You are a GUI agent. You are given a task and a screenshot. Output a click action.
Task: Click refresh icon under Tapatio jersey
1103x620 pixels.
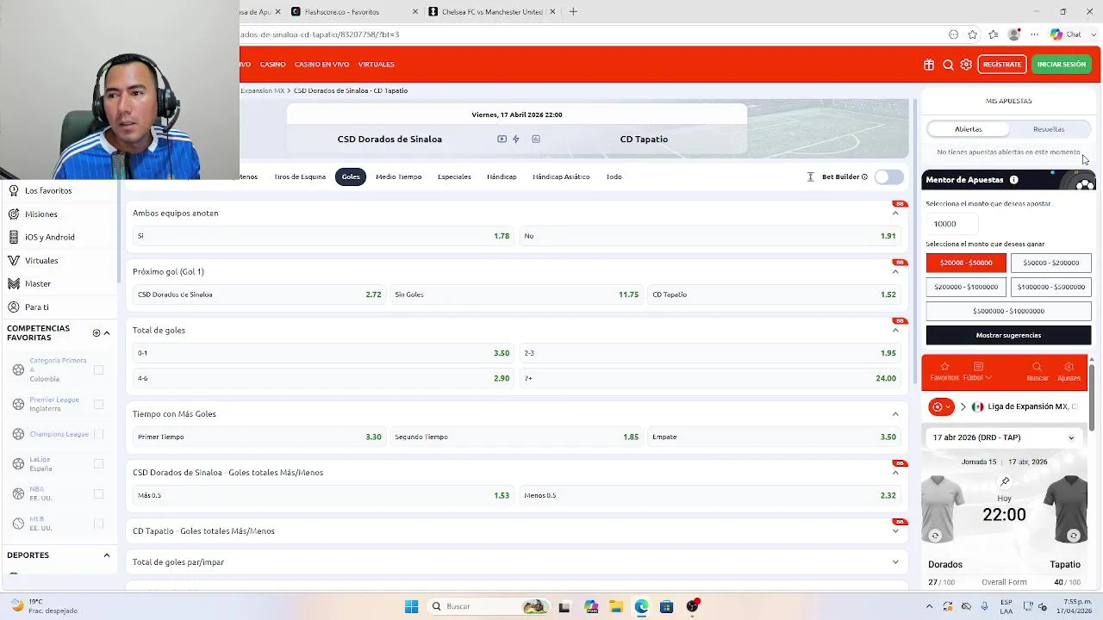coord(1074,536)
